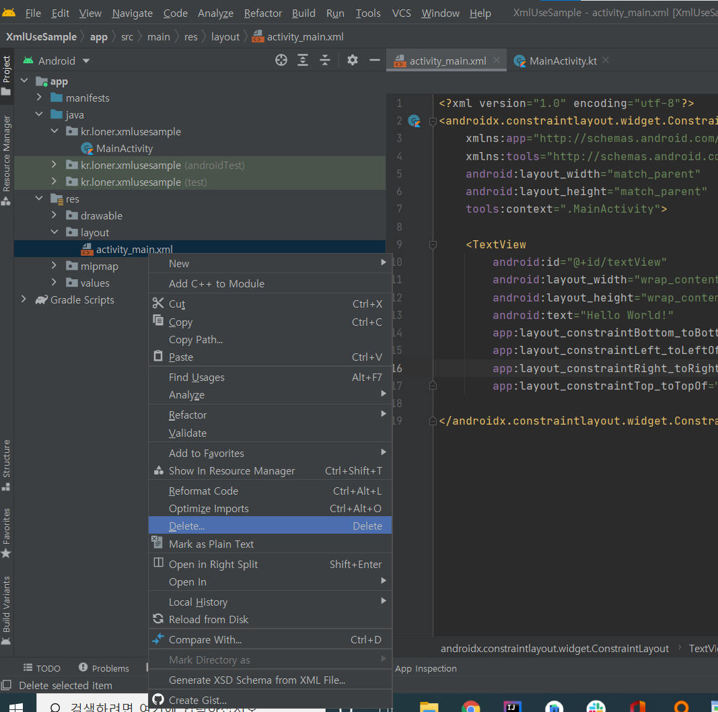Click the Expand All icon in Project panel
718x712 pixels.
click(303, 61)
